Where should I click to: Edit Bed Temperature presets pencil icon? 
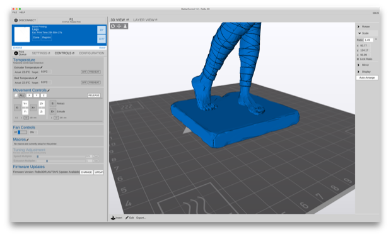[37, 78]
